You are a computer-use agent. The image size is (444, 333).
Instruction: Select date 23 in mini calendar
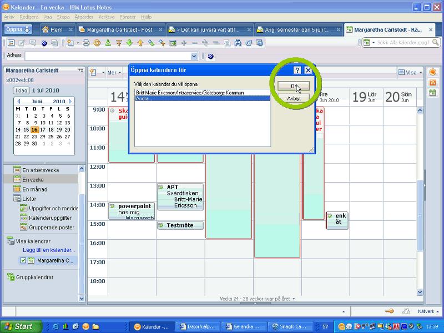tap(34, 137)
